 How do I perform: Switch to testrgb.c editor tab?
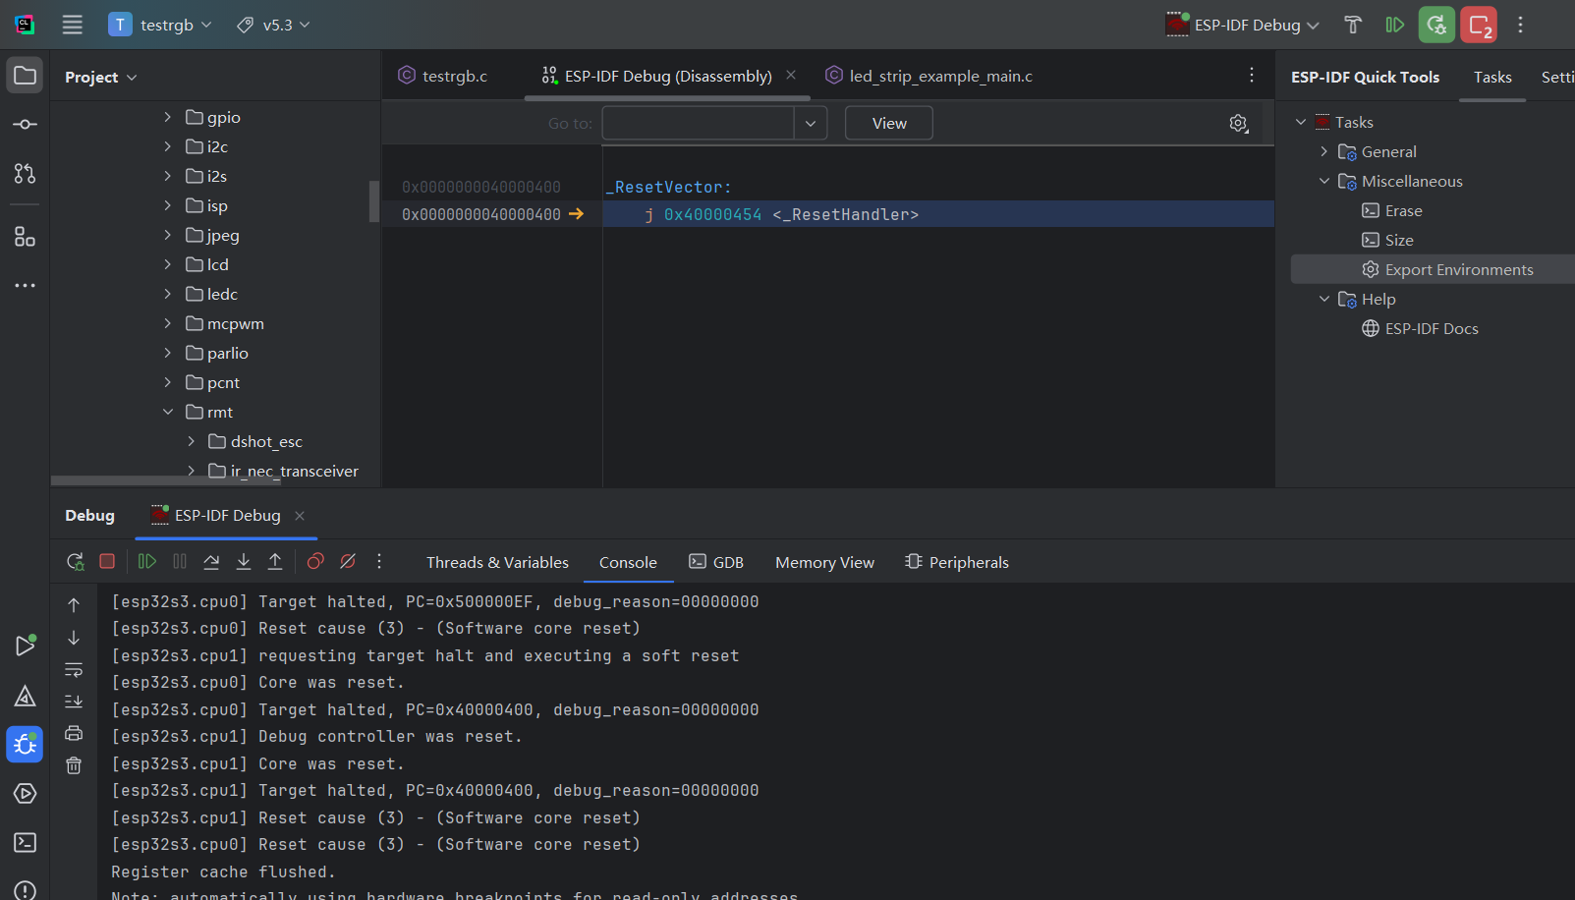[x=442, y=76]
